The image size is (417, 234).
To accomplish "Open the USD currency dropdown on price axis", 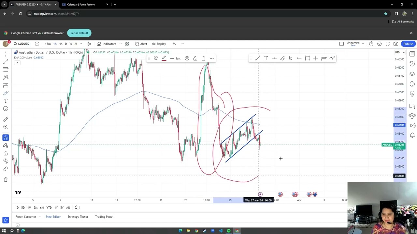I will (399, 52).
